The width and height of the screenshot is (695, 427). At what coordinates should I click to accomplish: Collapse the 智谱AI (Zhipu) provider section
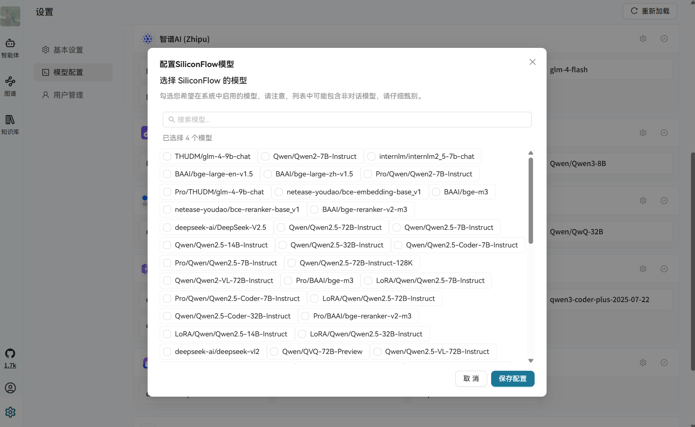click(664, 39)
